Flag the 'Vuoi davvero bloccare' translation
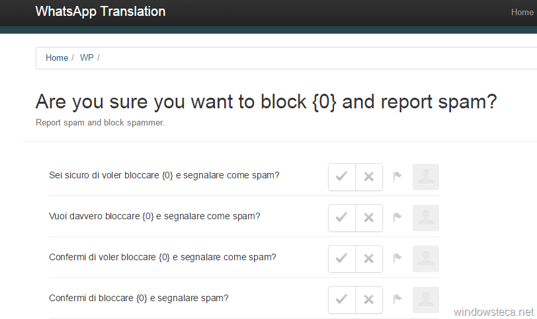This screenshot has height=319, width=537. pos(397,217)
